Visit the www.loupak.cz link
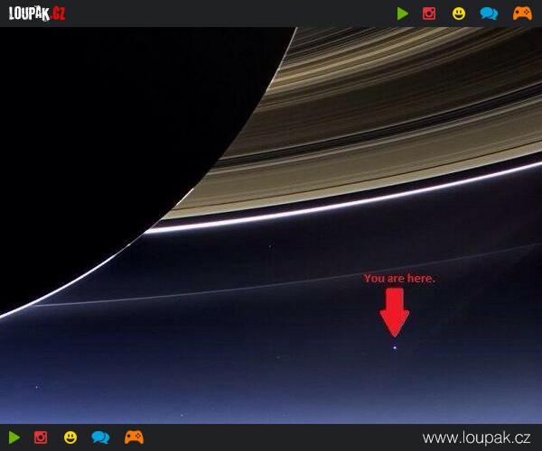The width and height of the screenshot is (542, 451). tap(476, 437)
